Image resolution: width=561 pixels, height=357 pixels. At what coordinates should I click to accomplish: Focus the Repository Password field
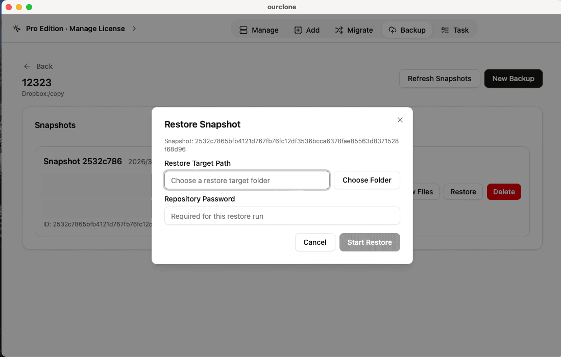coord(282,216)
